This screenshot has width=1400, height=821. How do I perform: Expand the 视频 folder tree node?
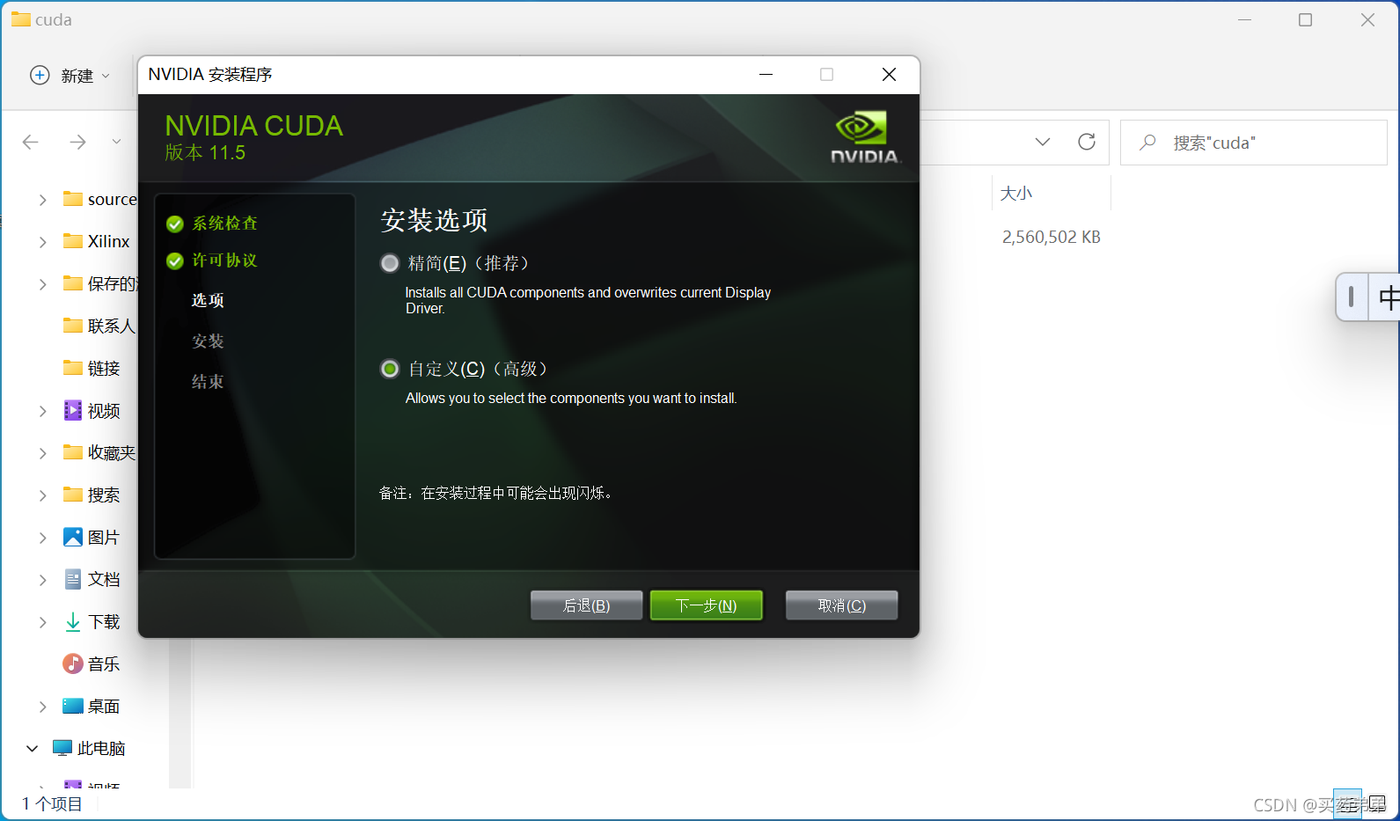click(x=42, y=411)
